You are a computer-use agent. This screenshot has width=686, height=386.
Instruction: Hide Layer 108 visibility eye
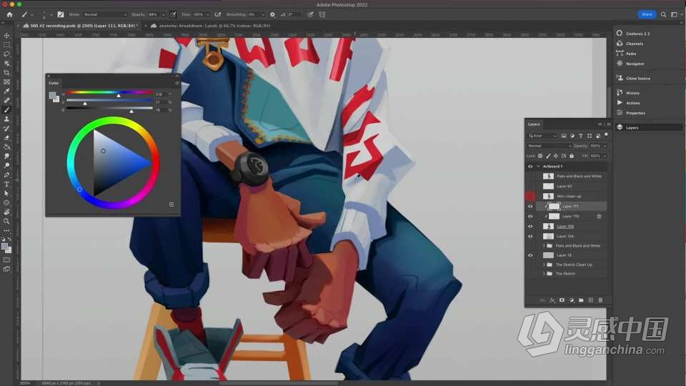click(x=530, y=227)
